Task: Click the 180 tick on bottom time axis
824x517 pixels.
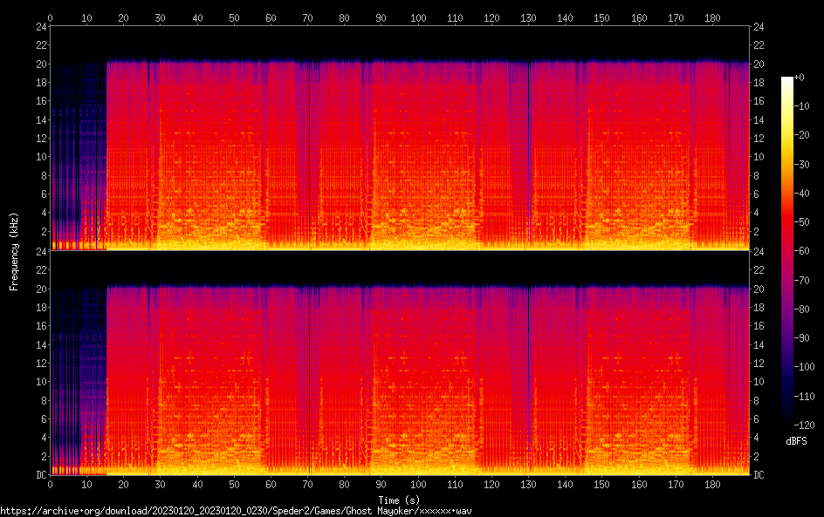Action: [x=713, y=485]
